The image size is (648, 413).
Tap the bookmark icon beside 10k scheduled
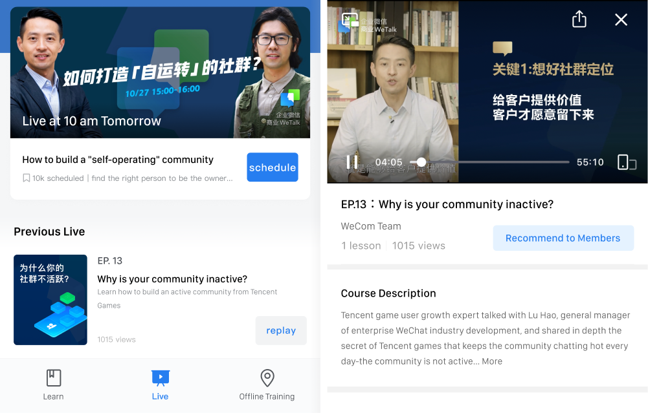point(26,178)
